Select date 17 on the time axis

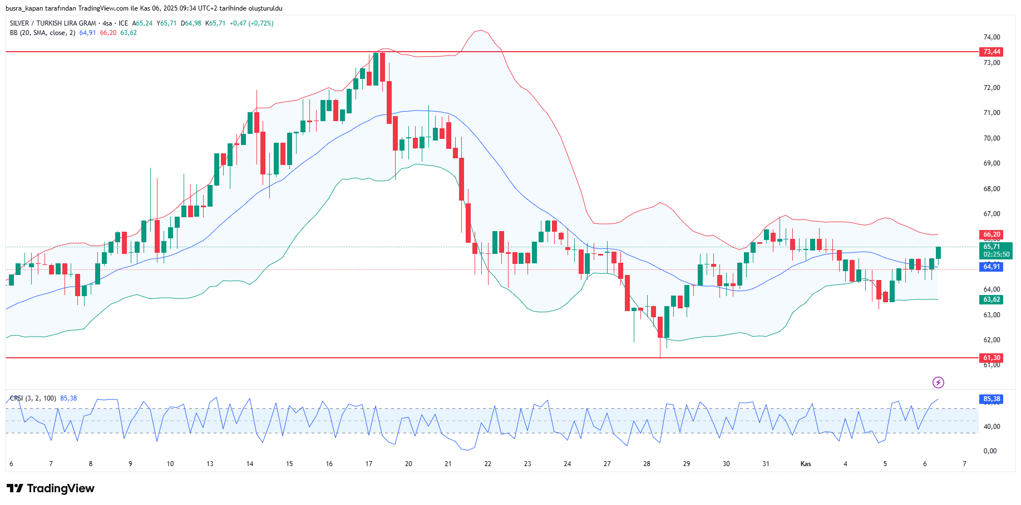(369, 464)
